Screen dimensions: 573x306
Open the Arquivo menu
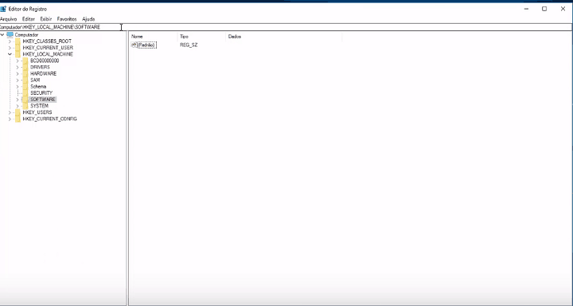pyautogui.click(x=9, y=18)
